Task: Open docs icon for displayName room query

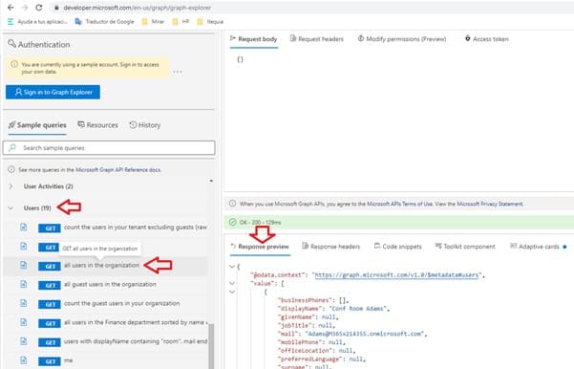Action: click(x=24, y=341)
